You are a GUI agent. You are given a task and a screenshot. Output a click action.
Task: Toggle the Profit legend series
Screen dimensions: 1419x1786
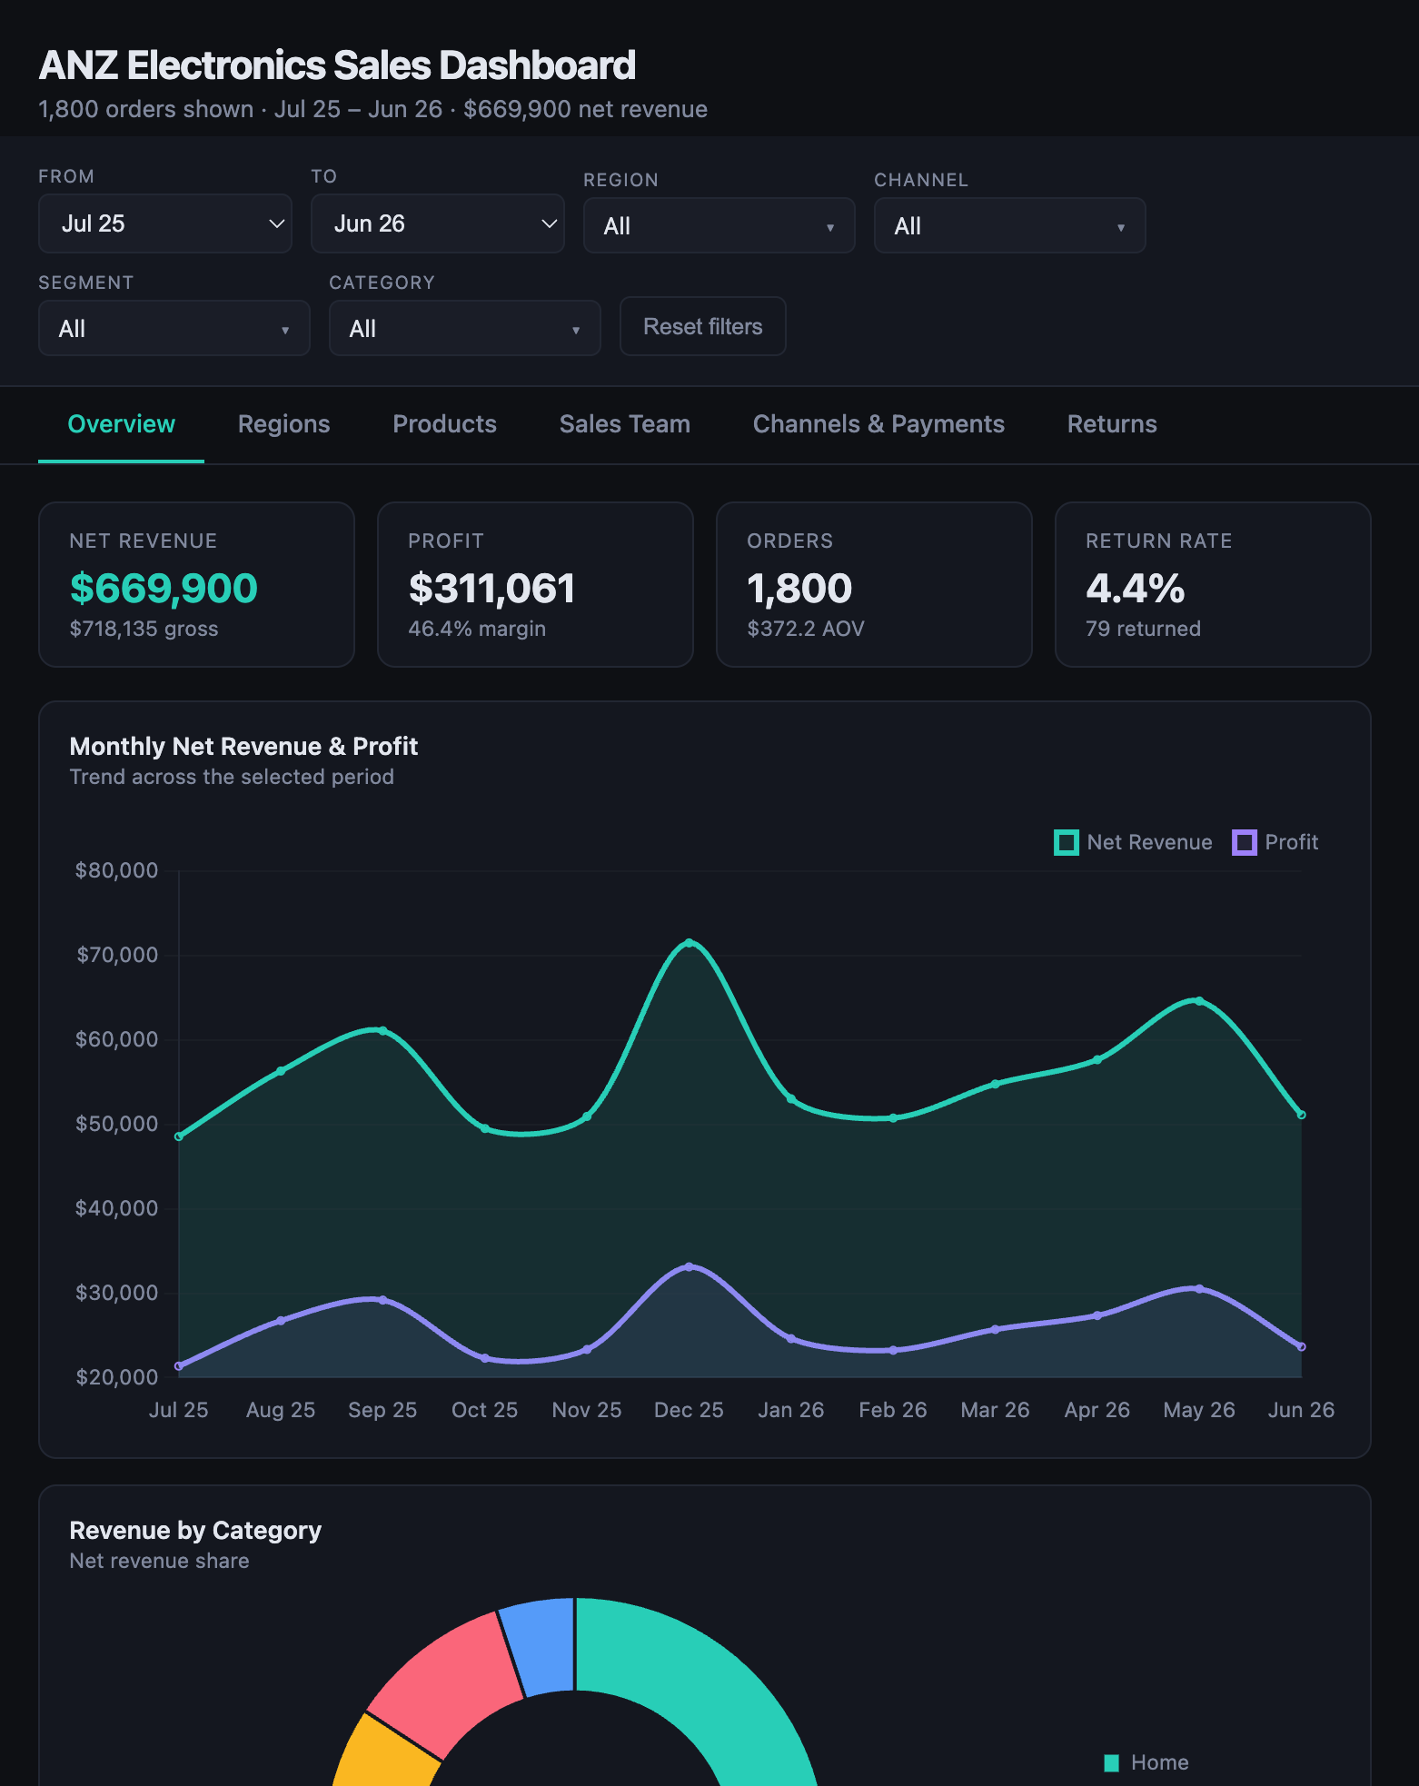coord(1275,842)
